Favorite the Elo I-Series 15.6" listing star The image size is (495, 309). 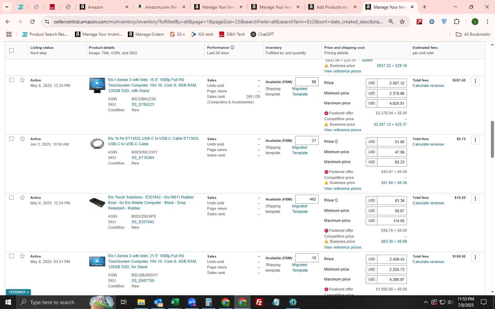(22, 80)
